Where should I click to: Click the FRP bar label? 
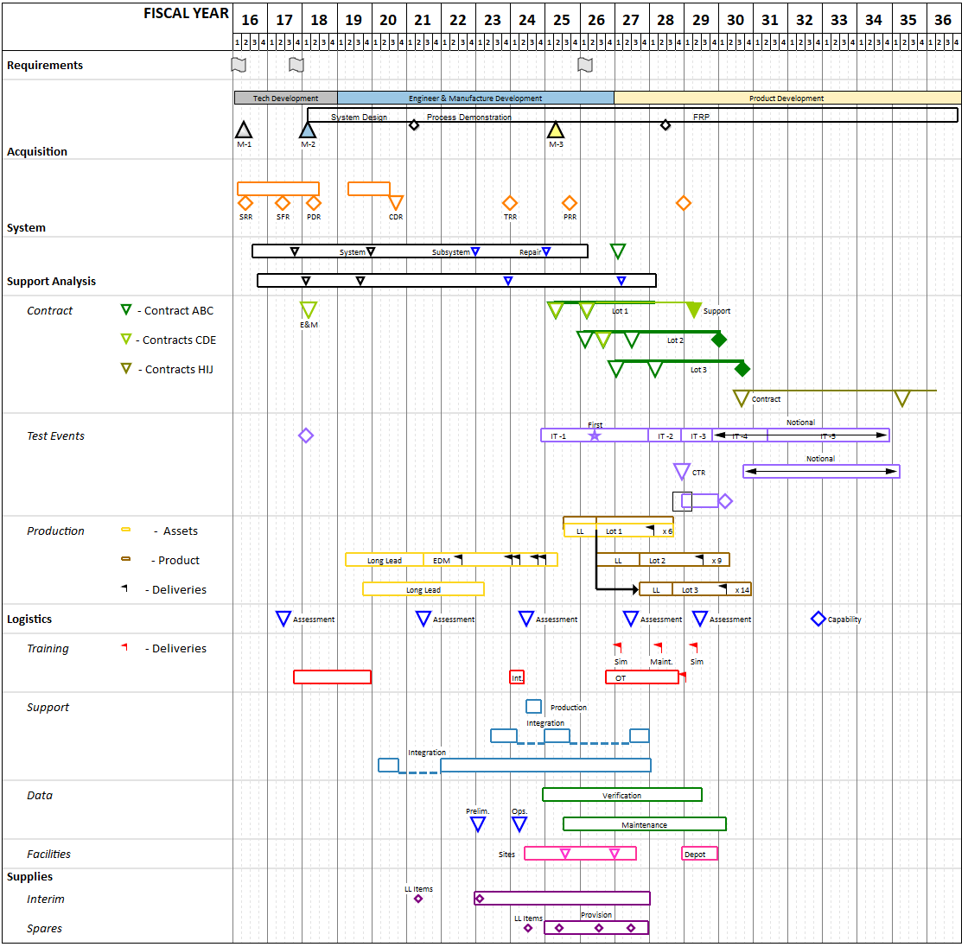pyautogui.click(x=701, y=116)
